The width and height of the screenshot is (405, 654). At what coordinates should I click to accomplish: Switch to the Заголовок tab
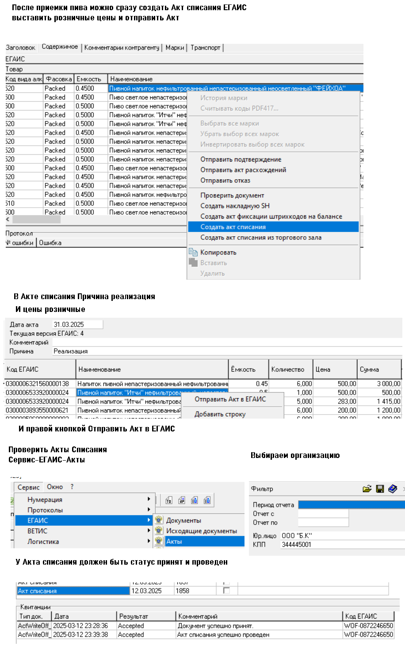pos(21,48)
